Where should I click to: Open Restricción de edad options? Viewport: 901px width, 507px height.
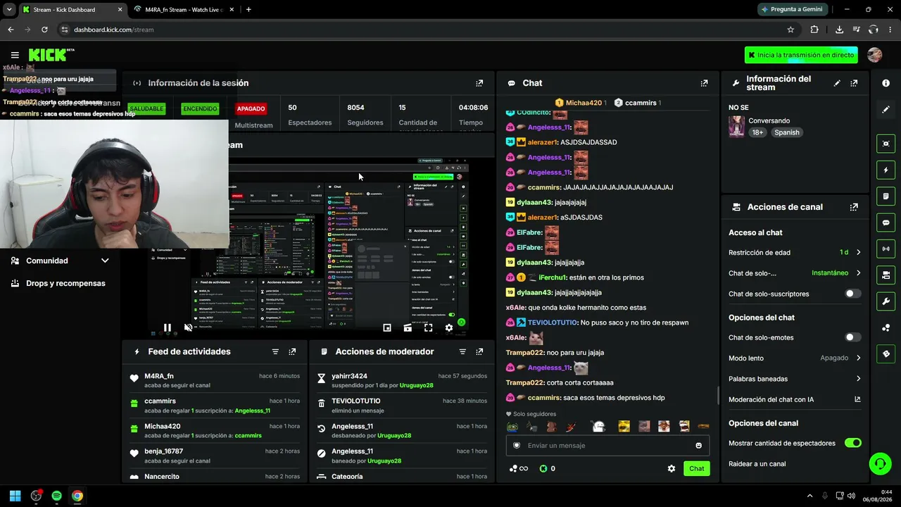click(795, 252)
